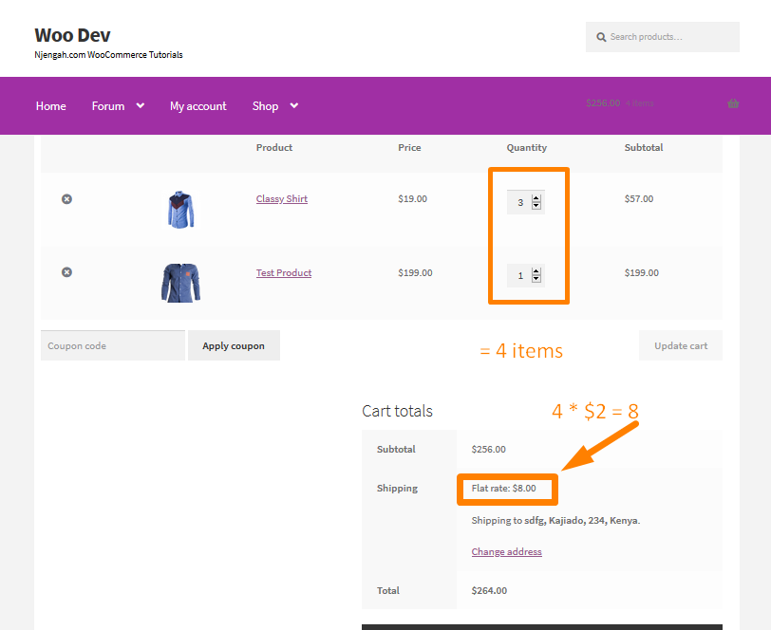The width and height of the screenshot is (771, 630).
Task: Go to the Home menu item
Action: point(50,106)
